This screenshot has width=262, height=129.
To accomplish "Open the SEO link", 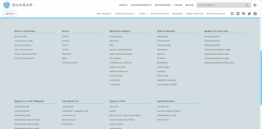I will click(x=111, y=45).
